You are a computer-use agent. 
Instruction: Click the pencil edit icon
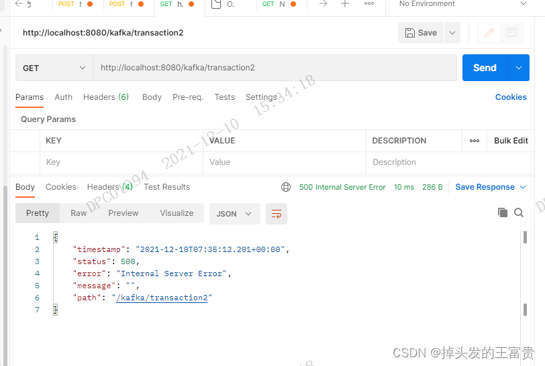coord(489,33)
